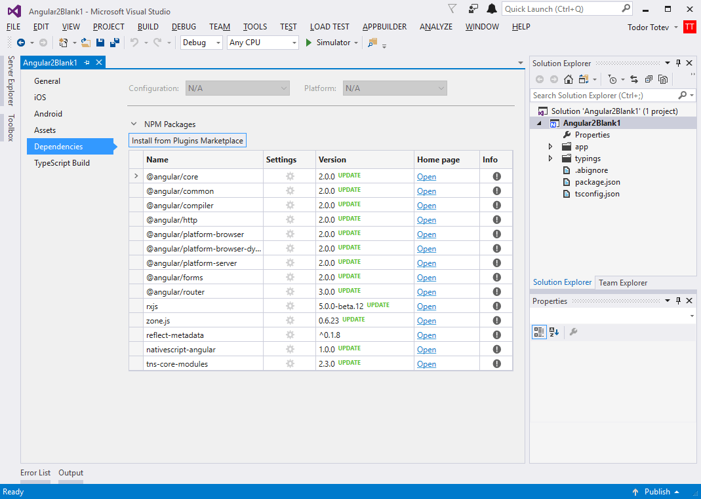
Task: Open the APPBUILDER menu
Action: click(x=384, y=27)
